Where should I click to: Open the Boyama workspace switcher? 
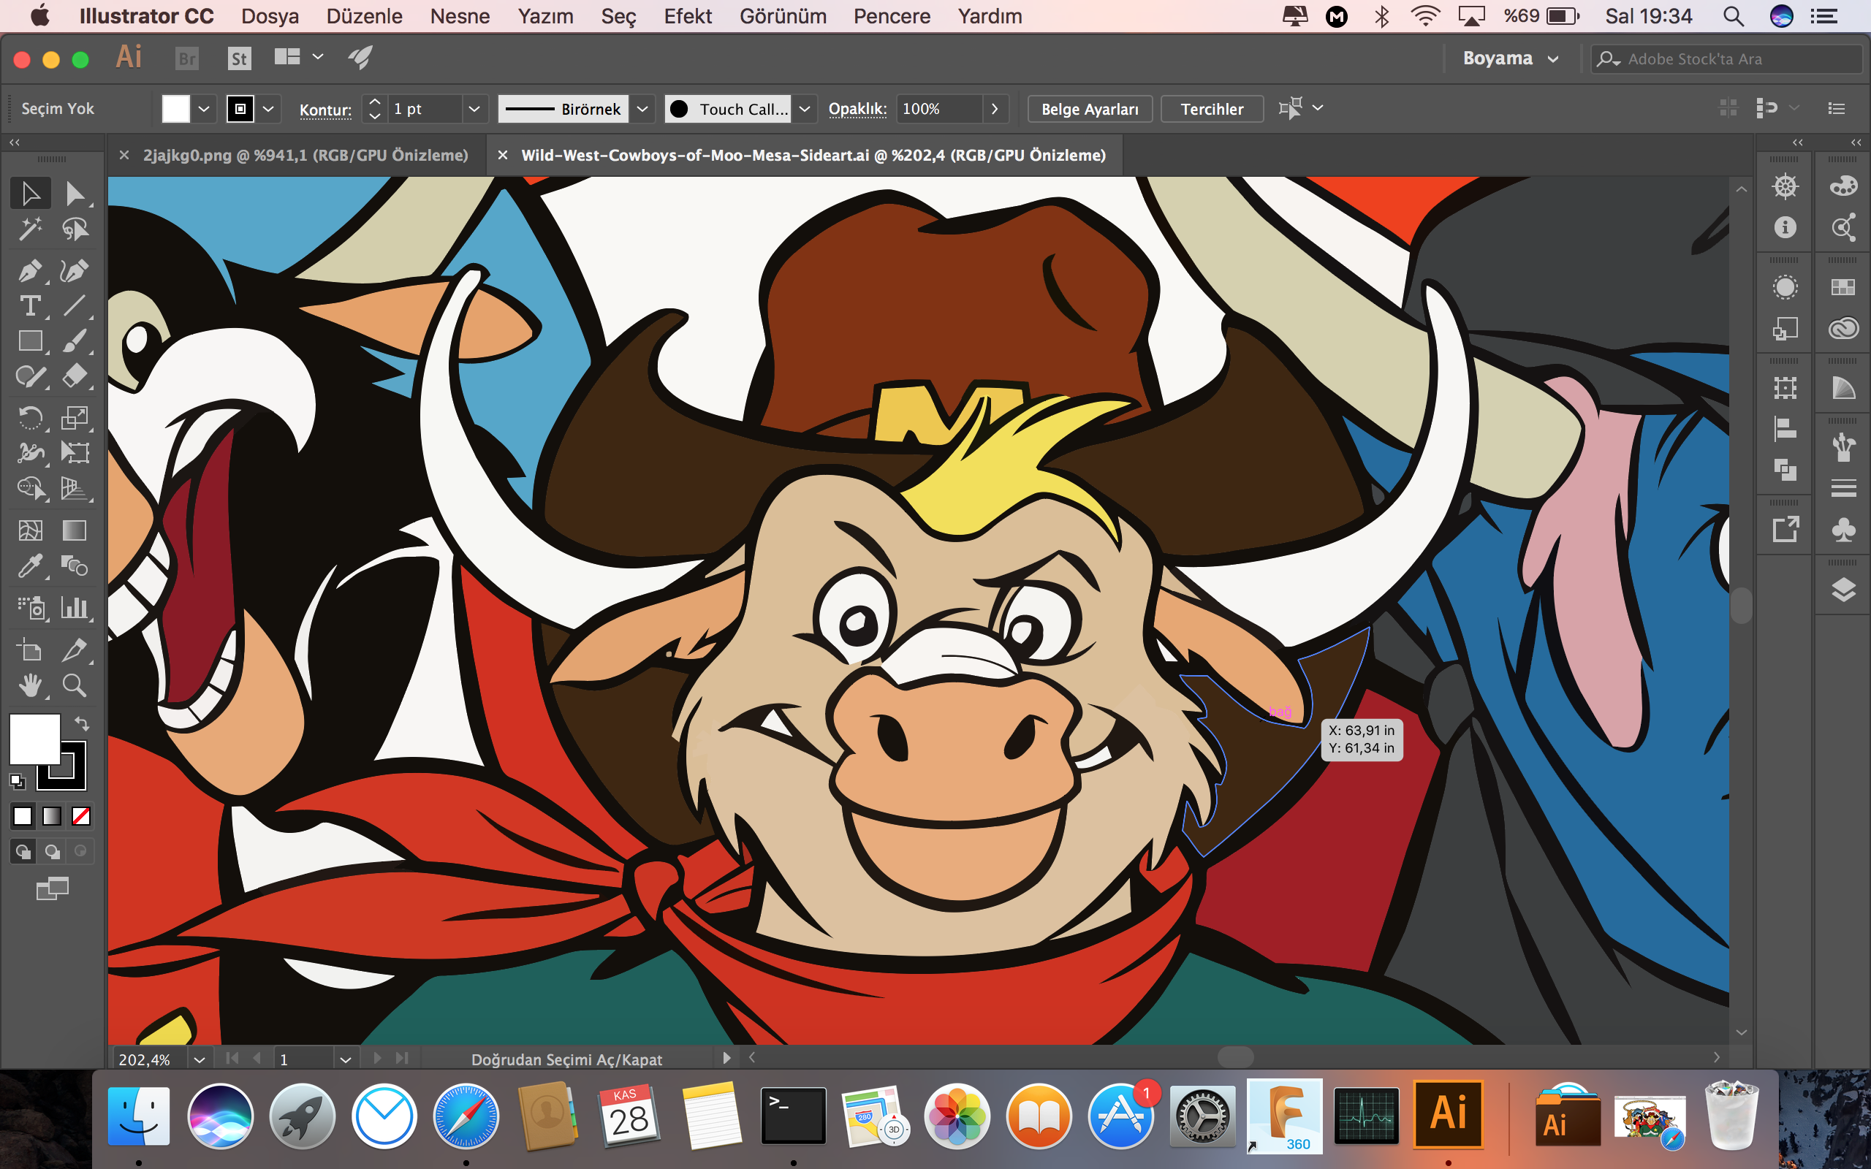[1510, 58]
